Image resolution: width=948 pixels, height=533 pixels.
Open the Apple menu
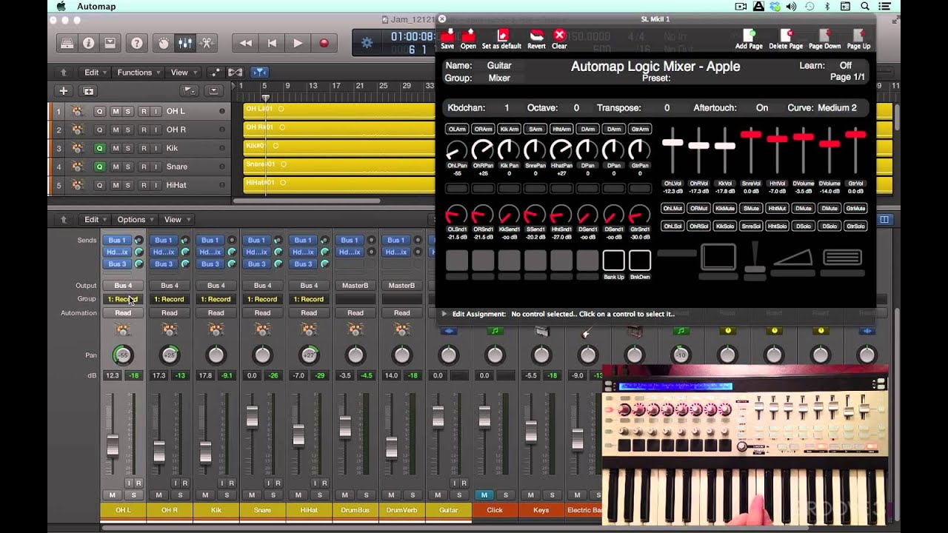point(61,7)
